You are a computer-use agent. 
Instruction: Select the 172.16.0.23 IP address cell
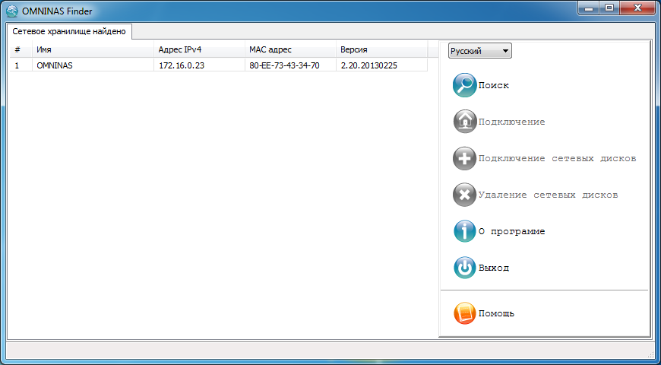(x=199, y=65)
